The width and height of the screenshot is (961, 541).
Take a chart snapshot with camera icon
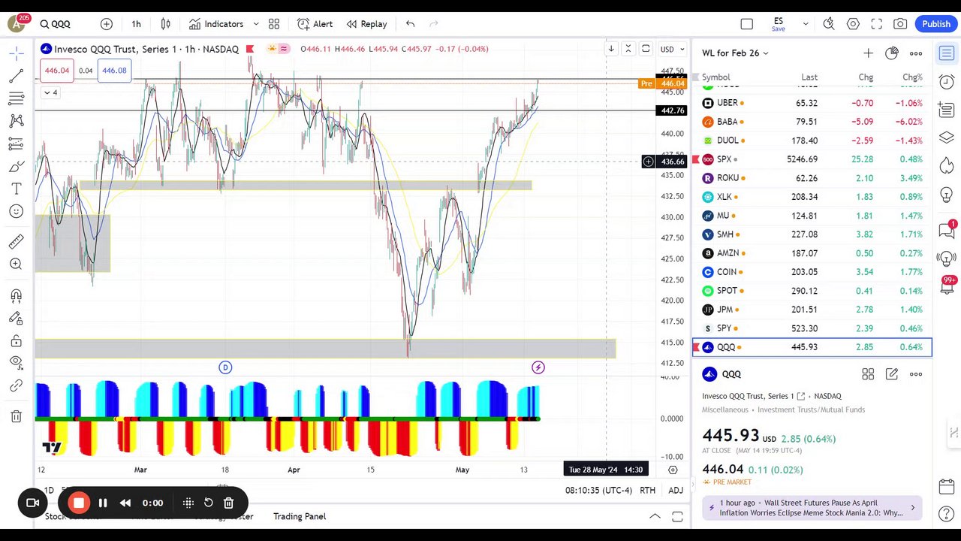(x=900, y=24)
